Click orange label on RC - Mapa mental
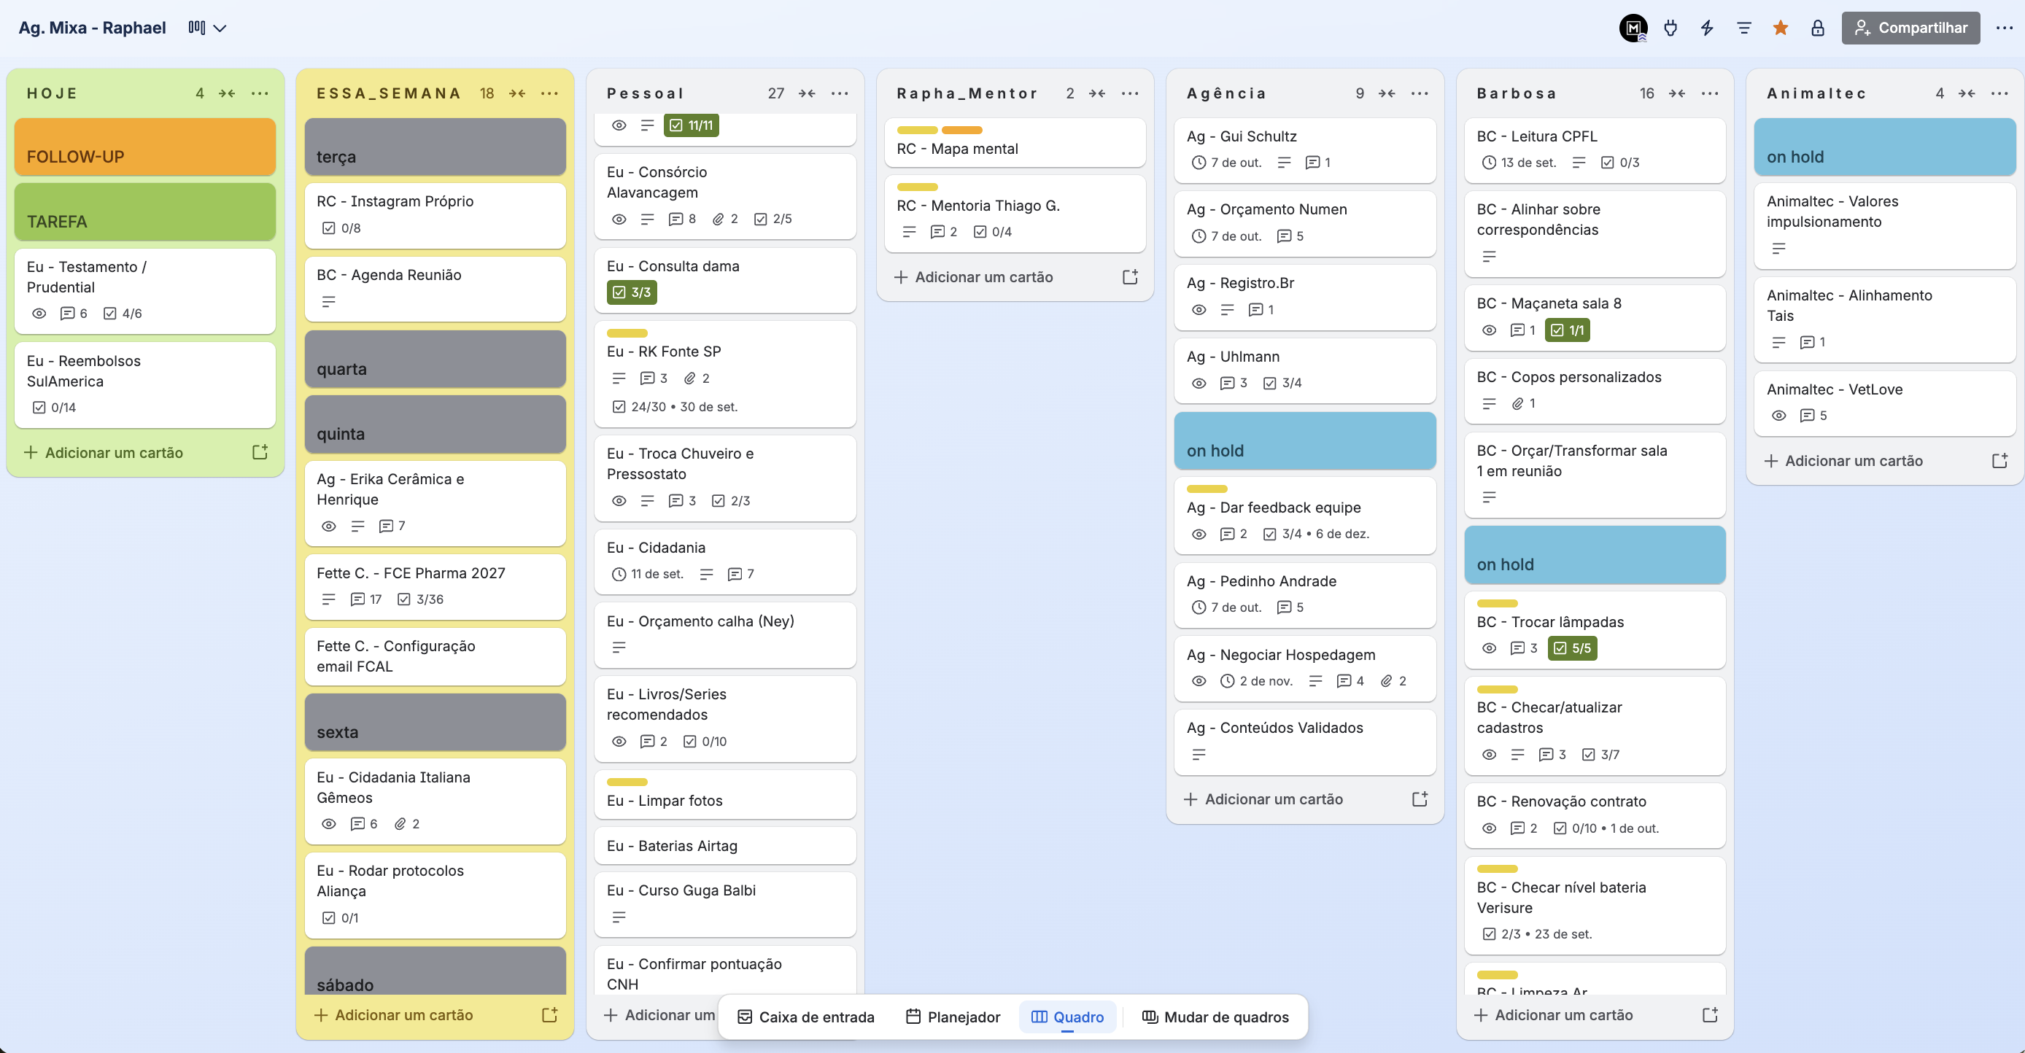 tap(962, 131)
